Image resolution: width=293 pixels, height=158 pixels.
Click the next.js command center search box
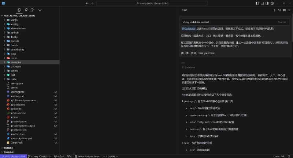[x=152, y=3]
